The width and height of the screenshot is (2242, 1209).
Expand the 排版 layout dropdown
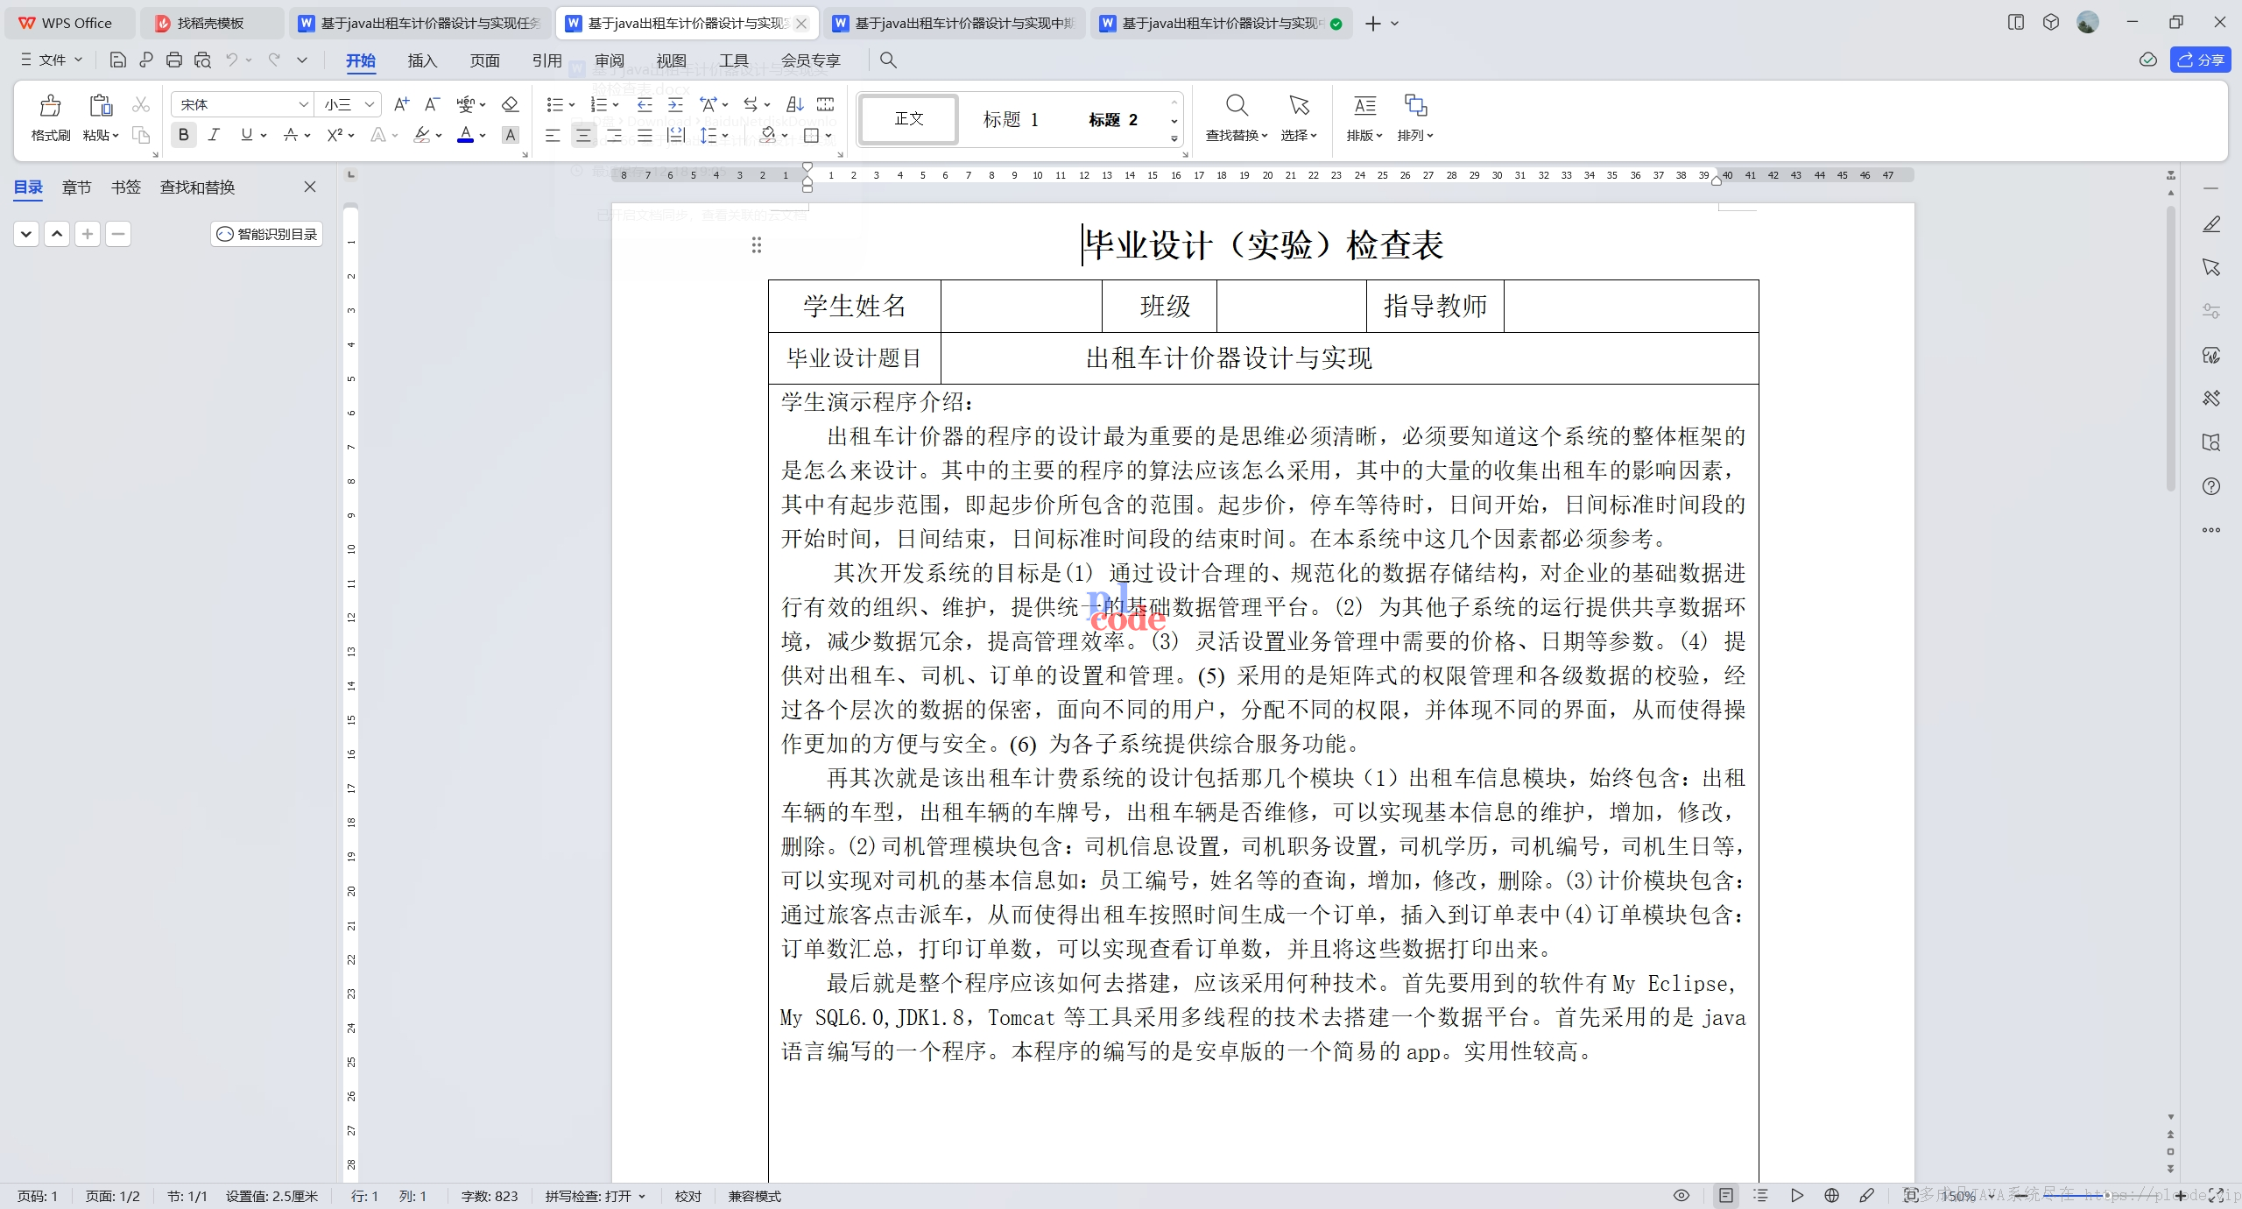coord(1364,135)
